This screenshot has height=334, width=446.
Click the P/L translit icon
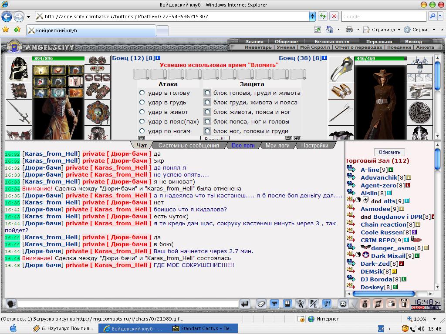coord(314,304)
